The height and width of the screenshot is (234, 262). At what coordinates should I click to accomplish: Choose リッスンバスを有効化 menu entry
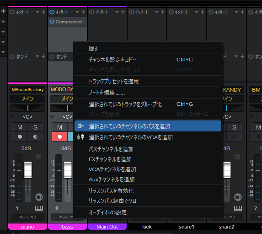(148, 191)
